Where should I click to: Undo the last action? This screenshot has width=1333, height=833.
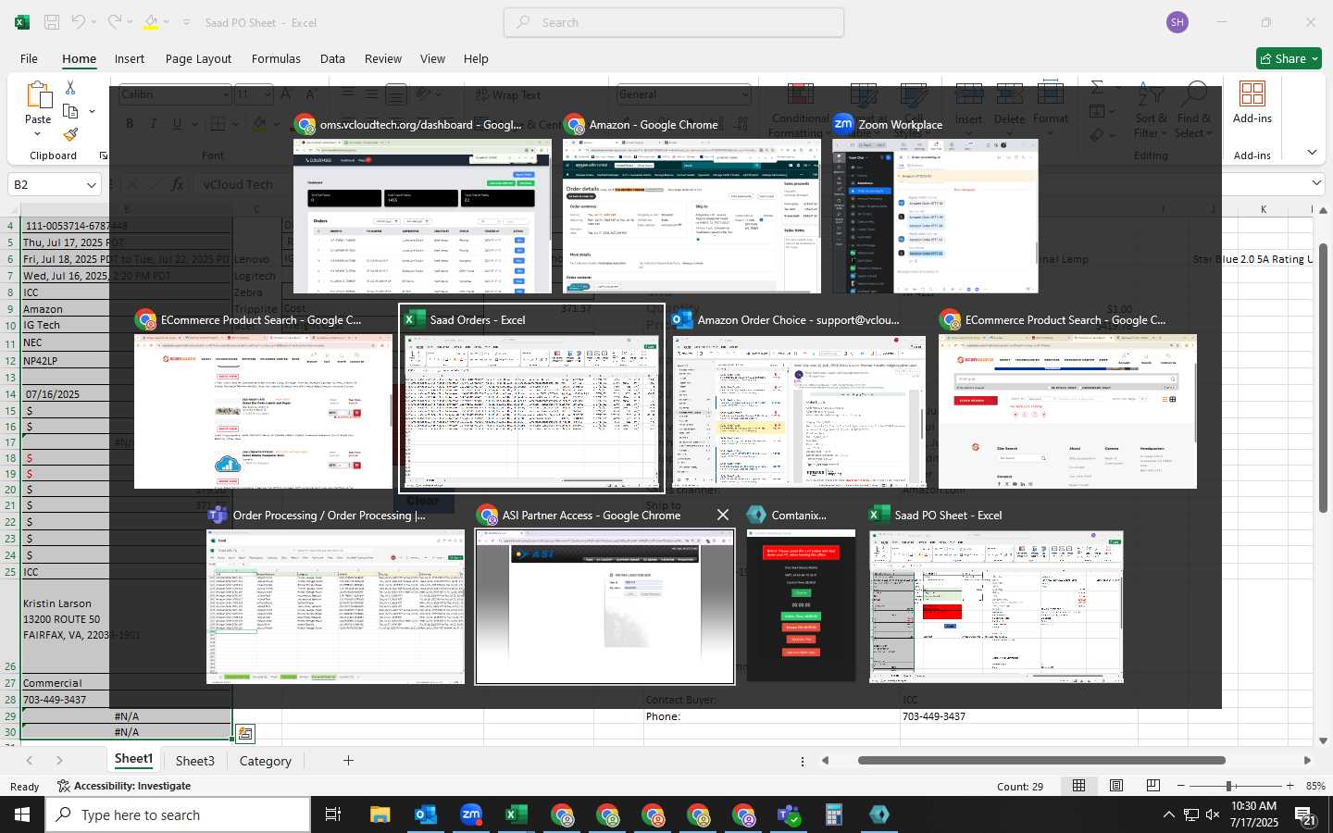(x=78, y=22)
